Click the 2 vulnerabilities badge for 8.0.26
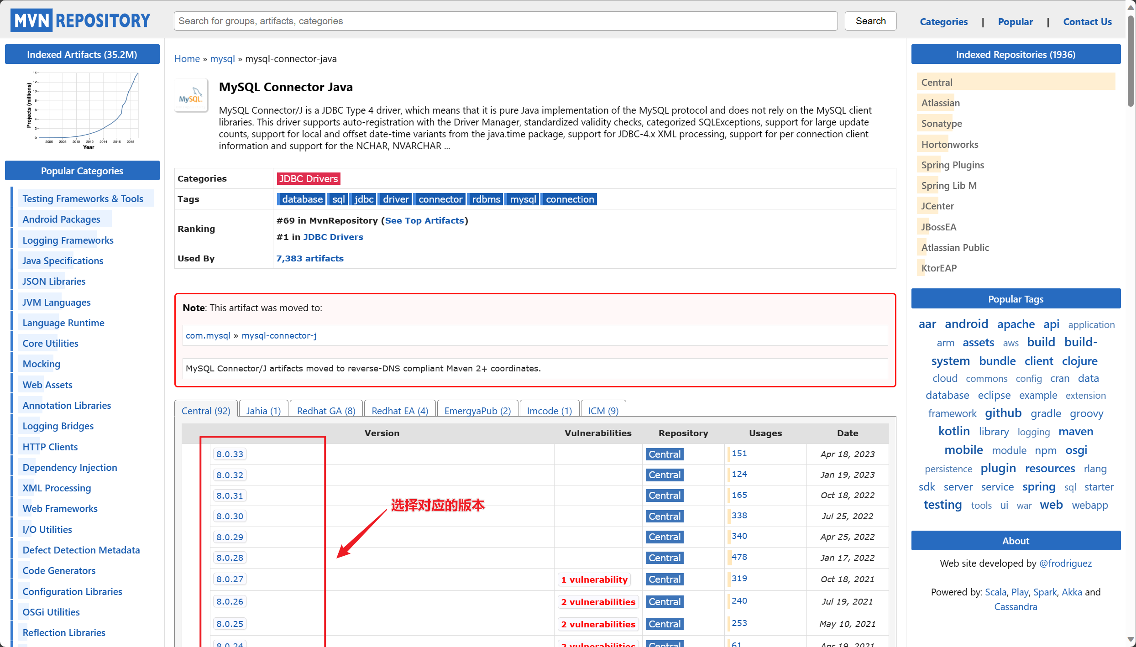The width and height of the screenshot is (1136, 647). tap(598, 602)
